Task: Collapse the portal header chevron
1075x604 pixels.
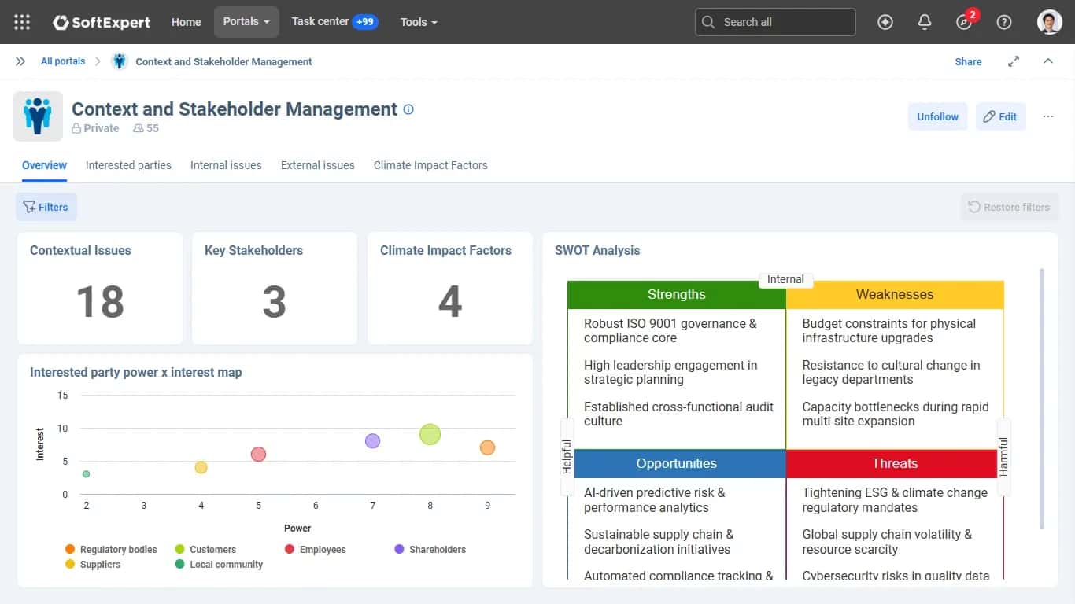Action: [1048, 61]
